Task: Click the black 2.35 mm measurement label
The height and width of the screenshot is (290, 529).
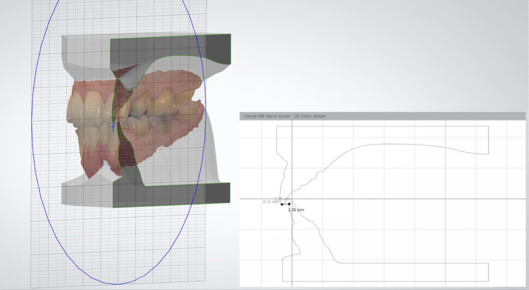Action: tap(296, 210)
